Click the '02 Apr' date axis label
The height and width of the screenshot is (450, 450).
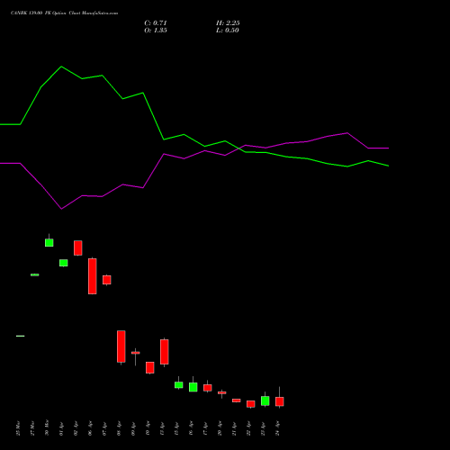coord(76,428)
